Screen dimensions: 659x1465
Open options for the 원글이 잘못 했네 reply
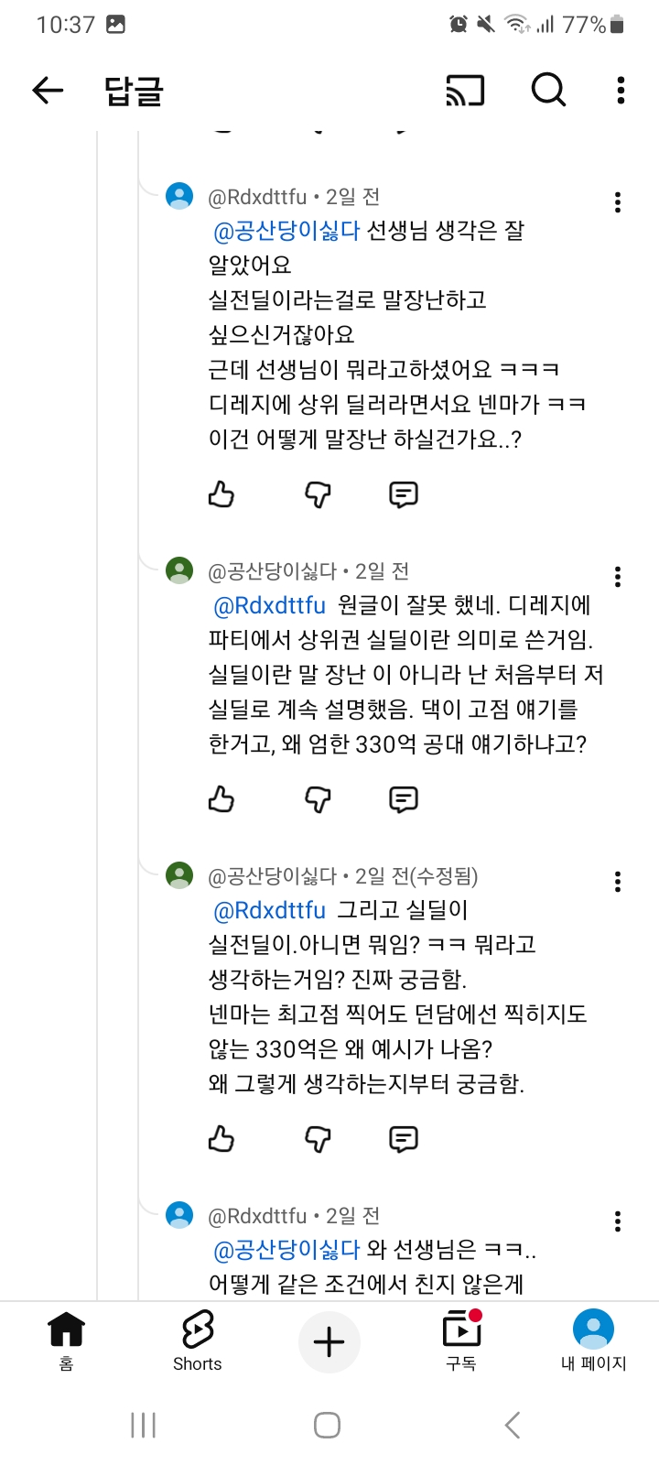(x=618, y=576)
